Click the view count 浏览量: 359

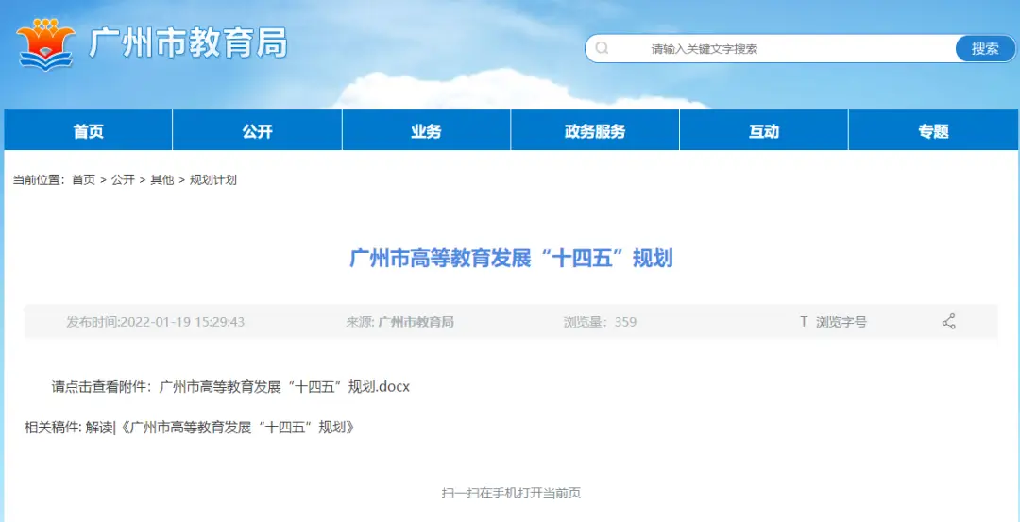pos(600,322)
